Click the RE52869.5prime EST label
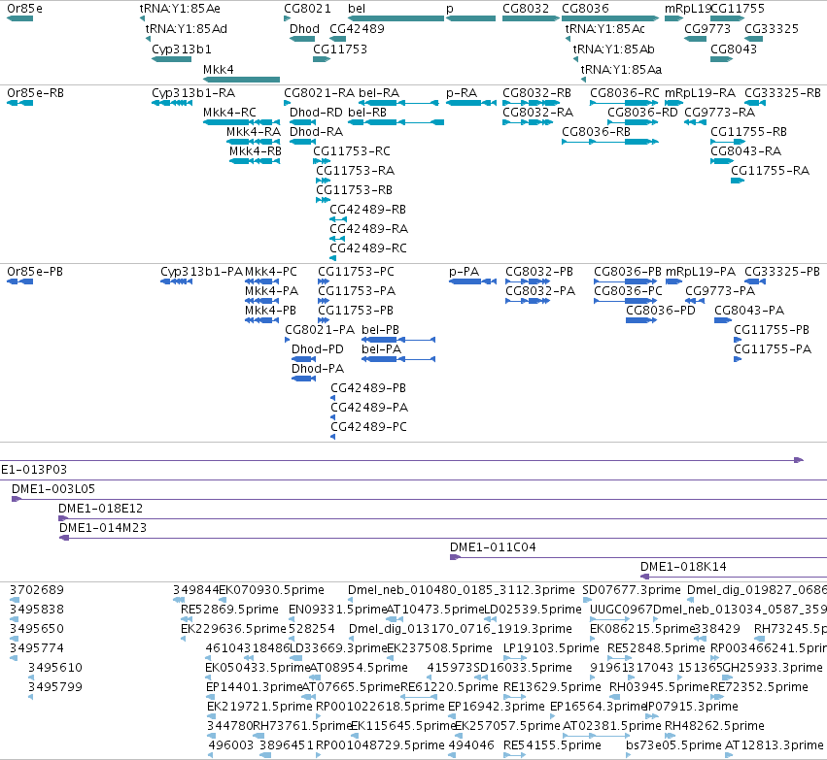 point(229,610)
